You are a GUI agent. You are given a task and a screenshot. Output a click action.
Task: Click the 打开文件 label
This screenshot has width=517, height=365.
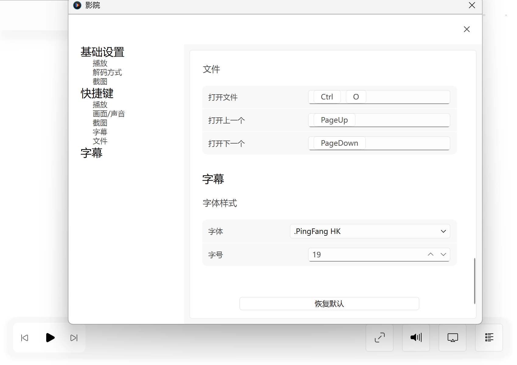pos(223,97)
